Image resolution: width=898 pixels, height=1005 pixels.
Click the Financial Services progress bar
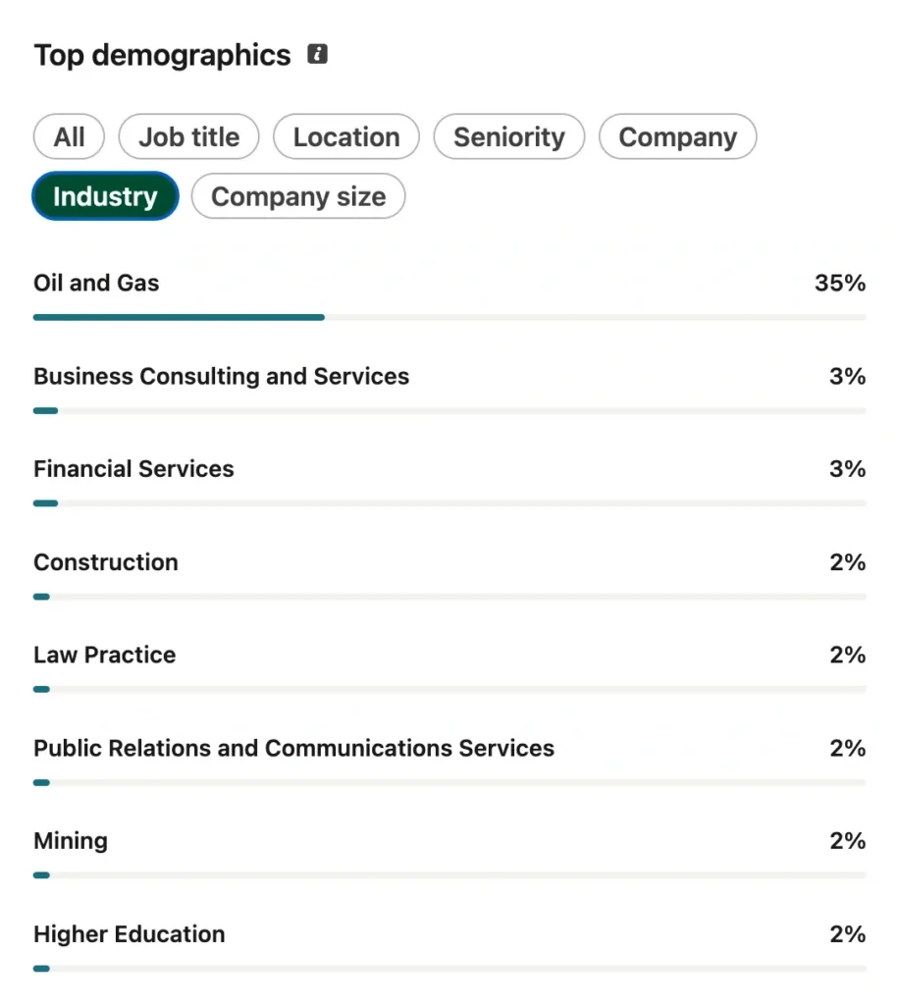point(449,503)
